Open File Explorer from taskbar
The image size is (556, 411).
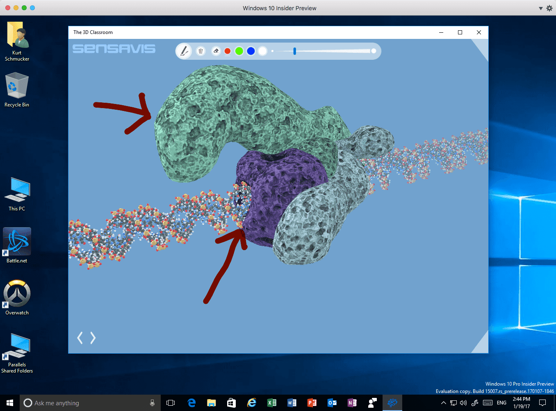211,403
